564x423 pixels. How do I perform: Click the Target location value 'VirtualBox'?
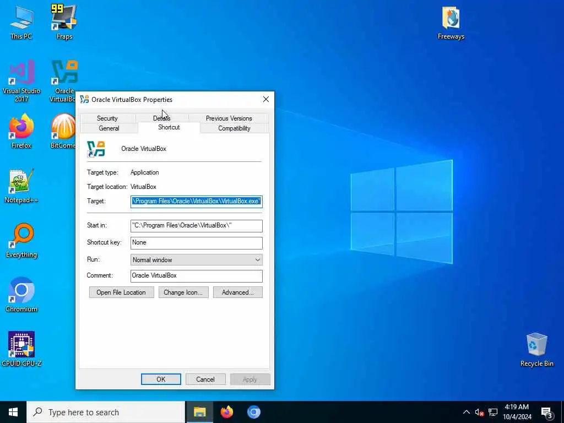click(143, 187)
